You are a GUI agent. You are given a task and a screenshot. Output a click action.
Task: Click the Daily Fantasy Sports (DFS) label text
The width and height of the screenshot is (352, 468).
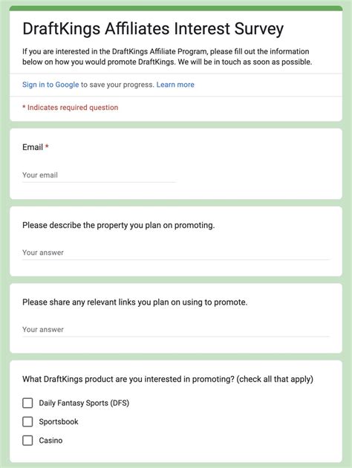pyautogui.click(x=84, y=403)
